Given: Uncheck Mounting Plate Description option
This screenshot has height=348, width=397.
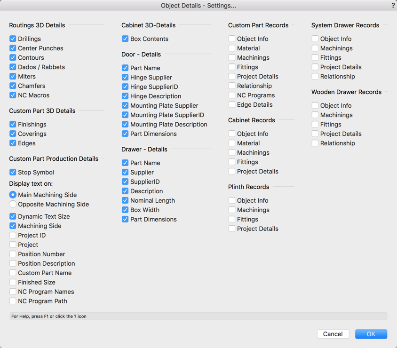Looking at the screenshot, I should click(x=125, y=124).
